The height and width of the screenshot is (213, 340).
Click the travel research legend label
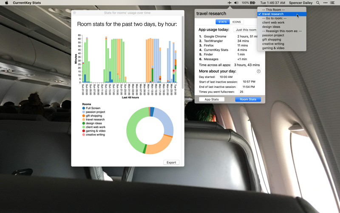[95, 120]
